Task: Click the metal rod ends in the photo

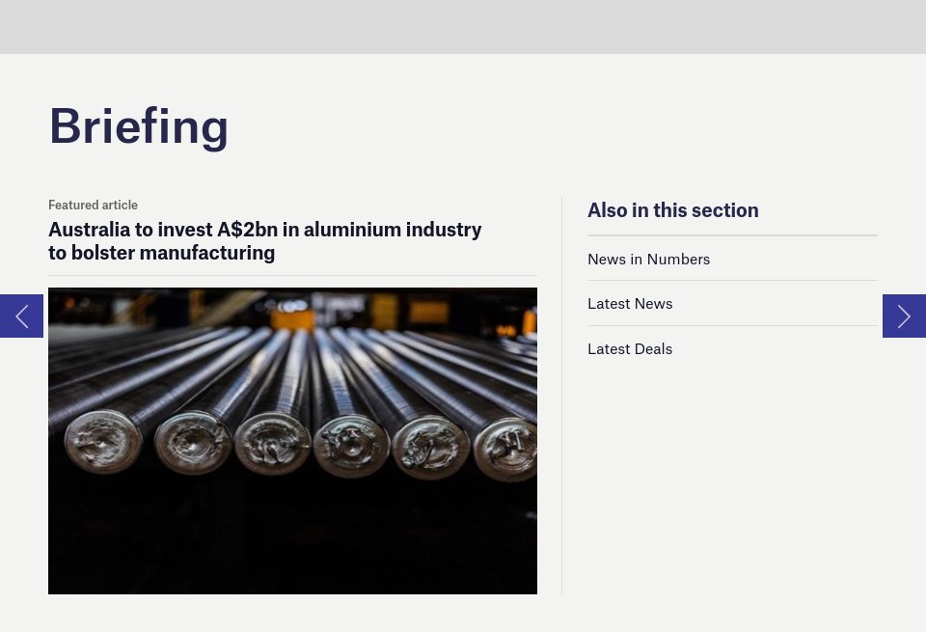Action: point(301,444)
